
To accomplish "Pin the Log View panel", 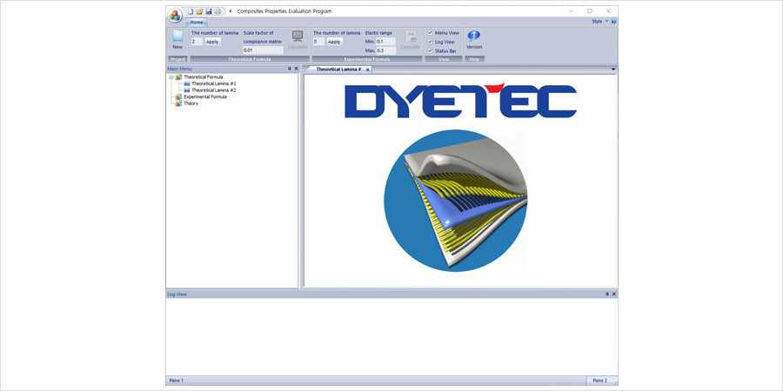I will [607, 295].
